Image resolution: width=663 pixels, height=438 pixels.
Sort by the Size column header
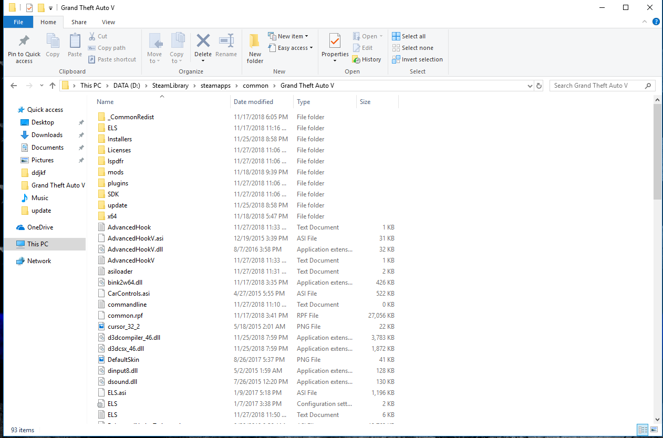[x=377, y=101]
